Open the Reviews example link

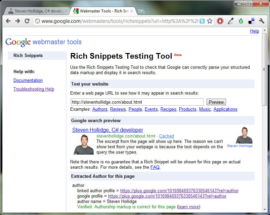[x=118, y=109]
